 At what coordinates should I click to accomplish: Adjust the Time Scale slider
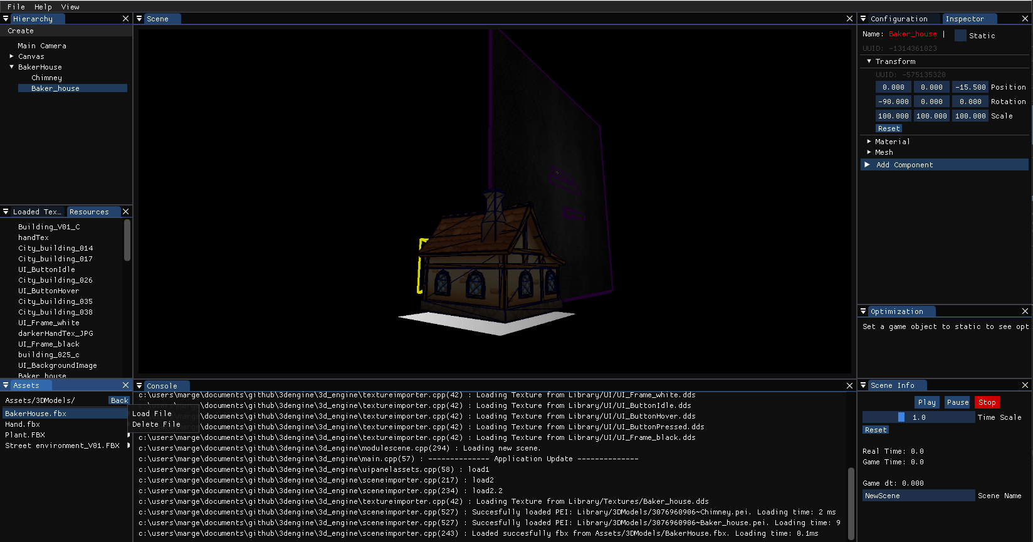(x=919, y=417)
